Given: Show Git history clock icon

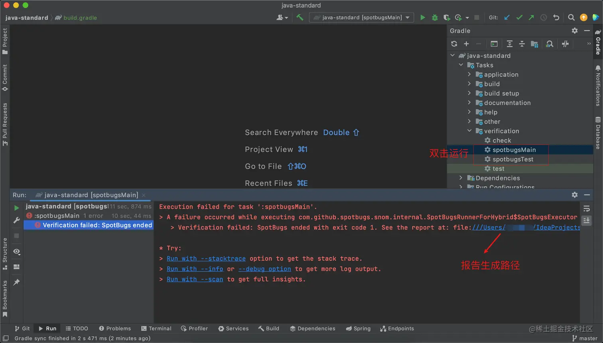Looking at the screenshot, I should (x=544, y=18).
